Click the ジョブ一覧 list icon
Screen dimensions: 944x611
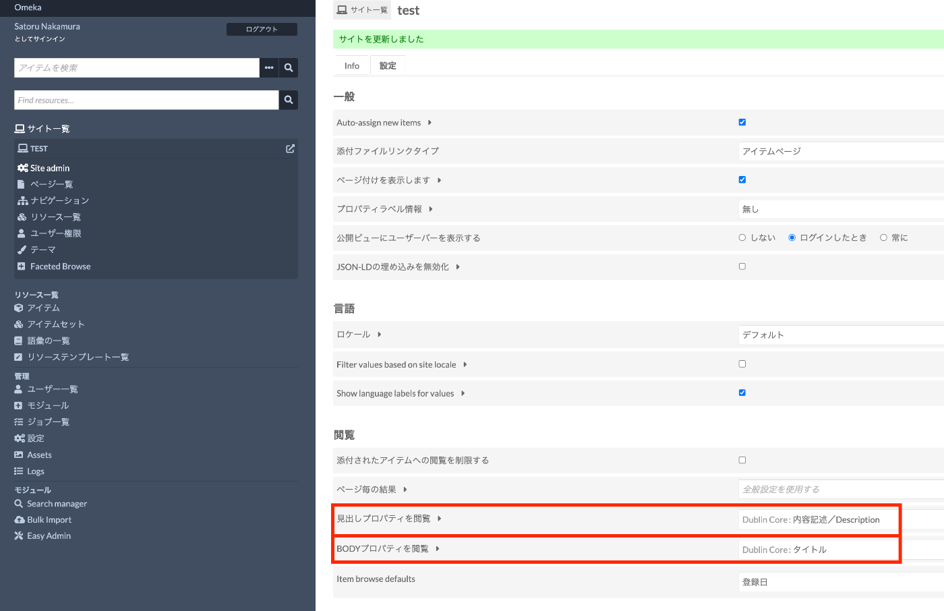coord(18,421)
